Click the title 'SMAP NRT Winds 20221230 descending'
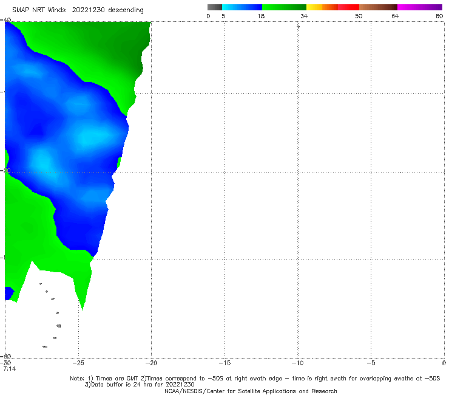The width and height of the screenshot is (449, 395). pos(78,10)
